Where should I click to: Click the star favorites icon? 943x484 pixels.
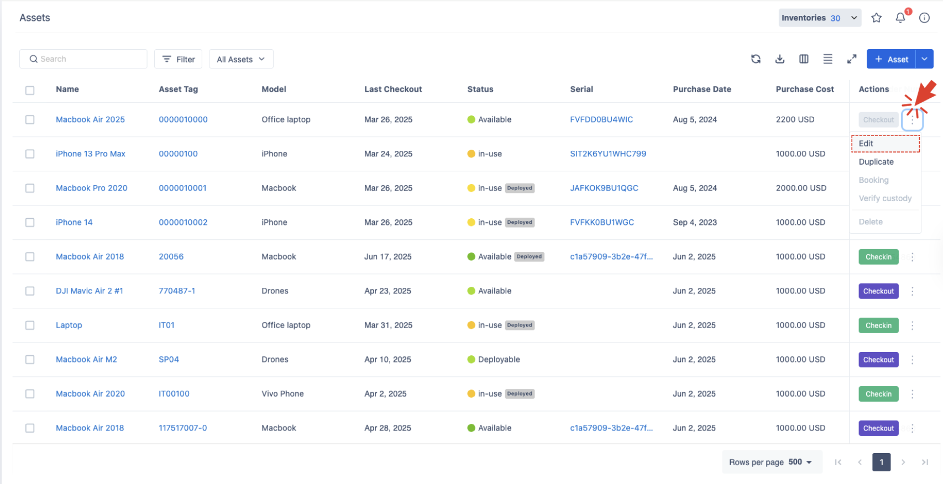point(876,18)
